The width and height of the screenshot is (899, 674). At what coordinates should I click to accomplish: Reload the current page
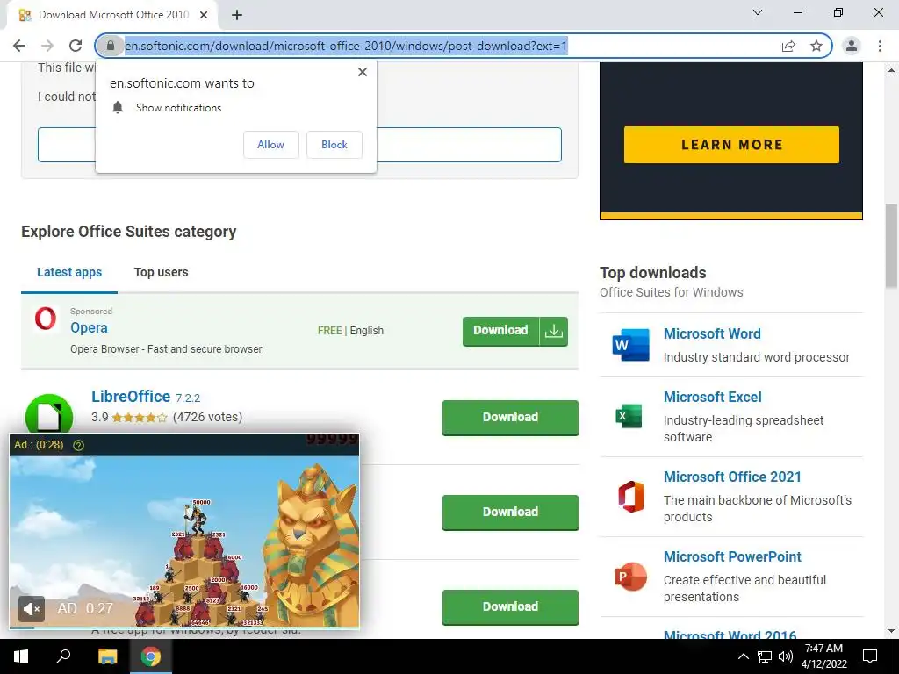pyautogui.click(x=76, y=46)
